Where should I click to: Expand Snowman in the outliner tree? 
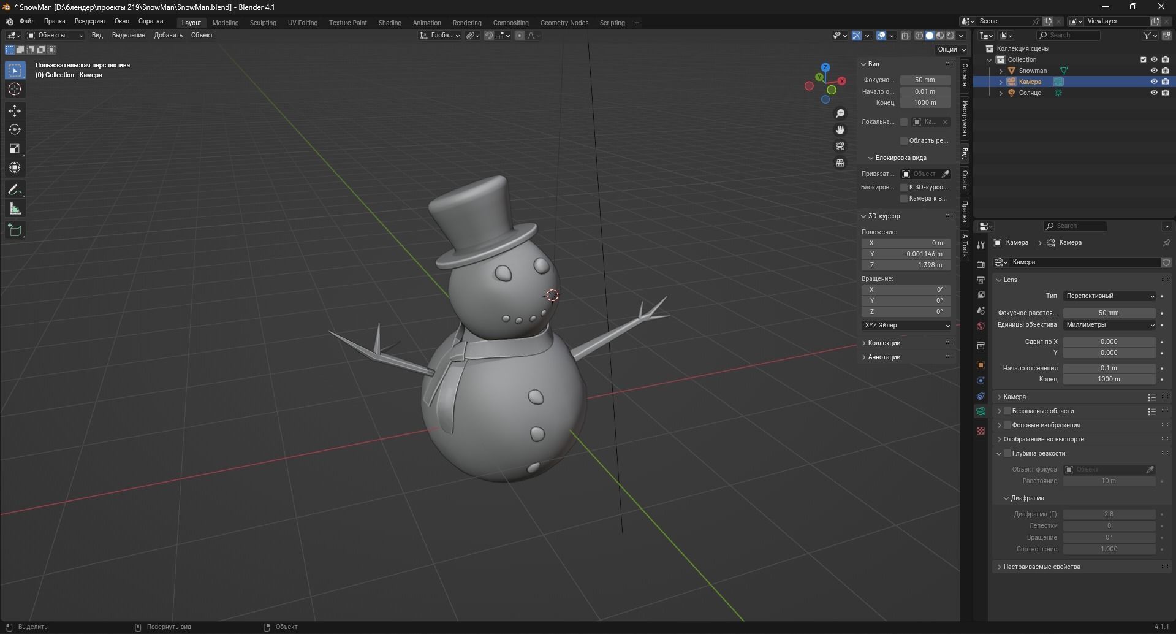tap(1001, 71)
